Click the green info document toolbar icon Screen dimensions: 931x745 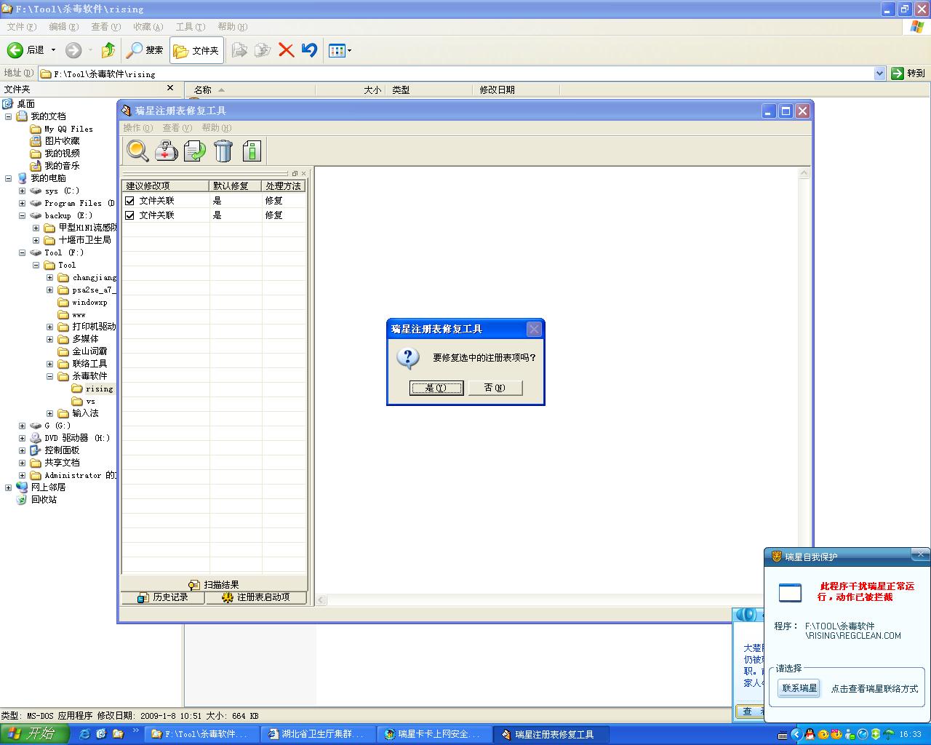click(x=252, y=151)
